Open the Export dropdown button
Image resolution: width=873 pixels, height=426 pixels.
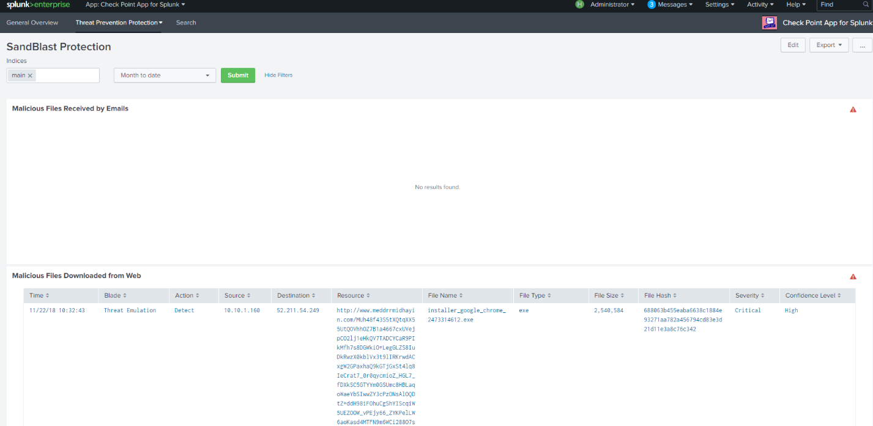(x=828, y=45)
